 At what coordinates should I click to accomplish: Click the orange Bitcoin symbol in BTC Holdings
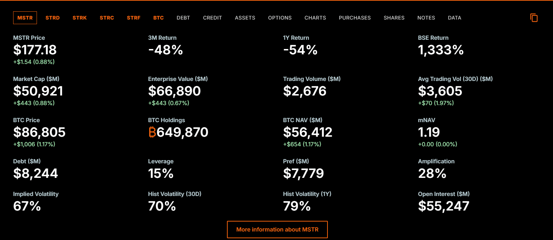152,132
